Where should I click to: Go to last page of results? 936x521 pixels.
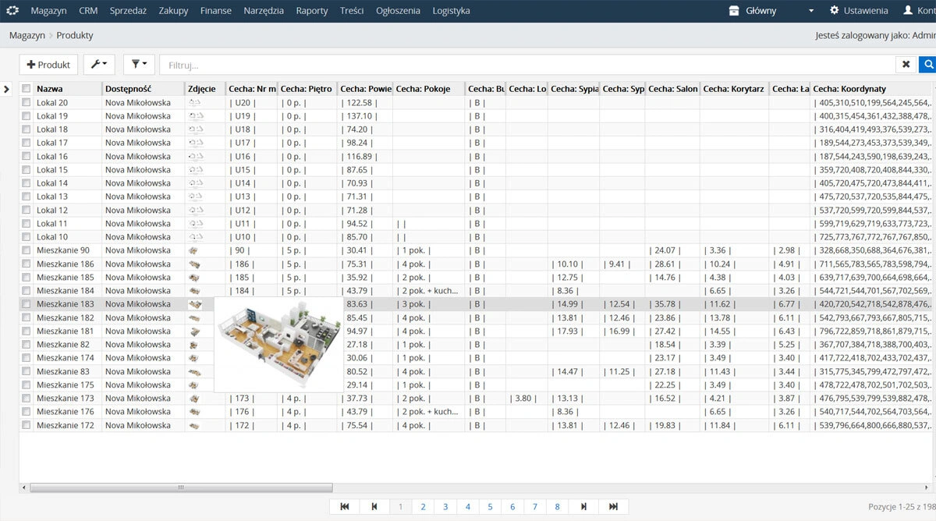[x=613, y=507]
